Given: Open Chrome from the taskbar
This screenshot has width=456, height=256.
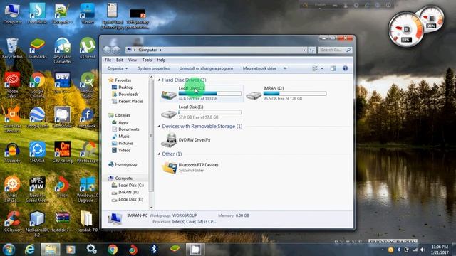Looking at the screenshot, I should (113, 249).
